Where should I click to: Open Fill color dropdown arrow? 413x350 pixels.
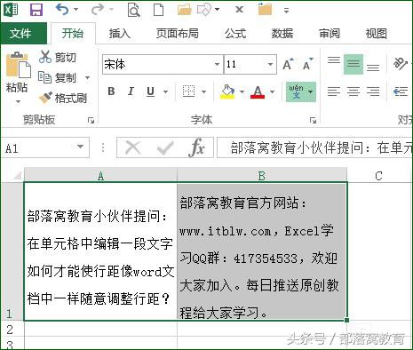(x=242, y=91)
